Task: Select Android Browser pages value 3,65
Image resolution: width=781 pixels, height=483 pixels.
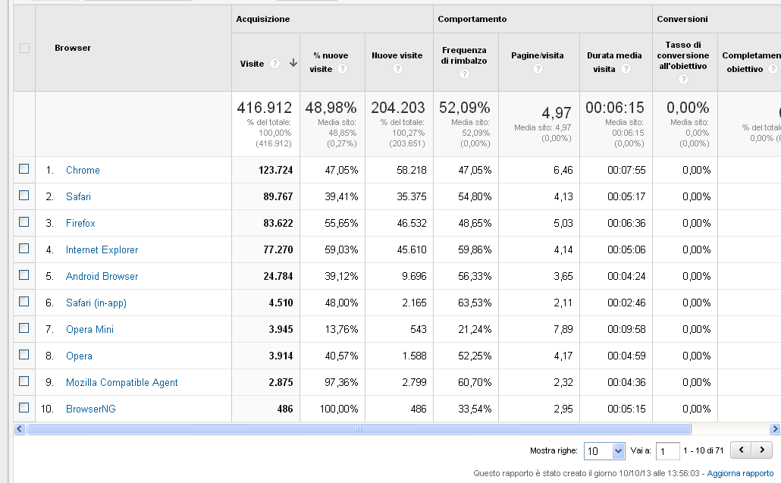Action: [563, 276]
